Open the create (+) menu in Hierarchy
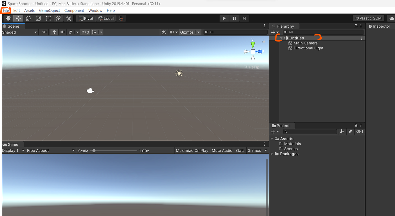Viewport: 395px width, 216px height. 273,32
